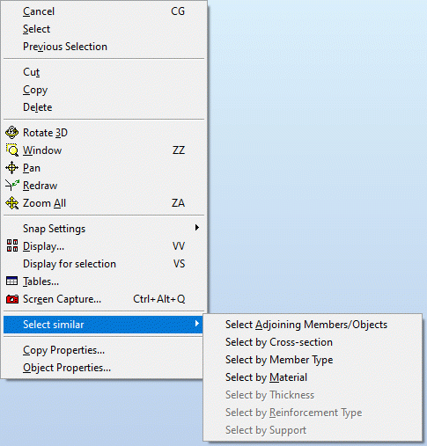Image resolution: width=427 pixels, height=446 pixels.
Task: Expand the Snap Settings submenu arrow
Action: 197,228
